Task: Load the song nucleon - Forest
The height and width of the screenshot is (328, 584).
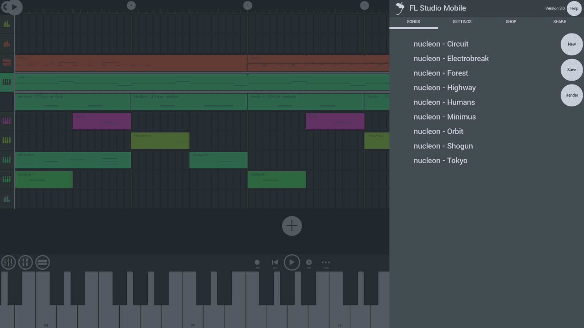Action: point(441,73)
